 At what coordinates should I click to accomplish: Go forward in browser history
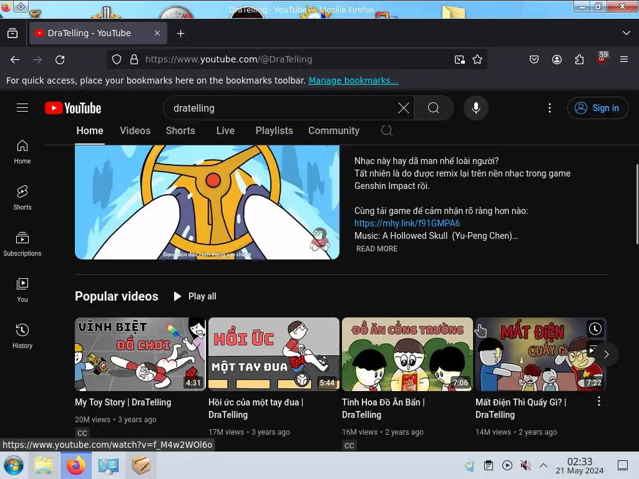(37, 59)
